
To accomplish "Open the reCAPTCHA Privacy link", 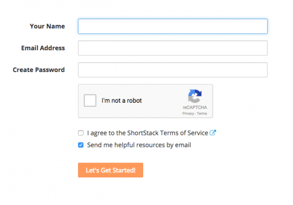I will pyautogui.click(x=188, y=113).
